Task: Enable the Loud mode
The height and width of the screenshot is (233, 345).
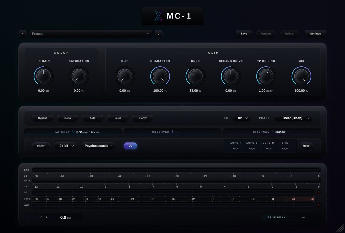Action: pyautogui.click(x=118, y=118)
